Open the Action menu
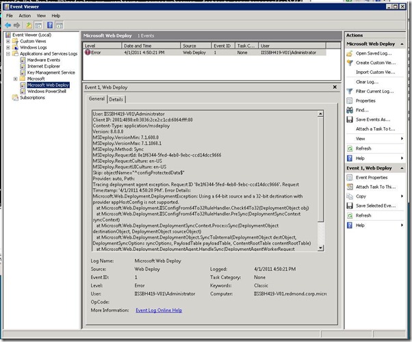The height and width of the screenshot is (342, 412). (x=25, y=16)
